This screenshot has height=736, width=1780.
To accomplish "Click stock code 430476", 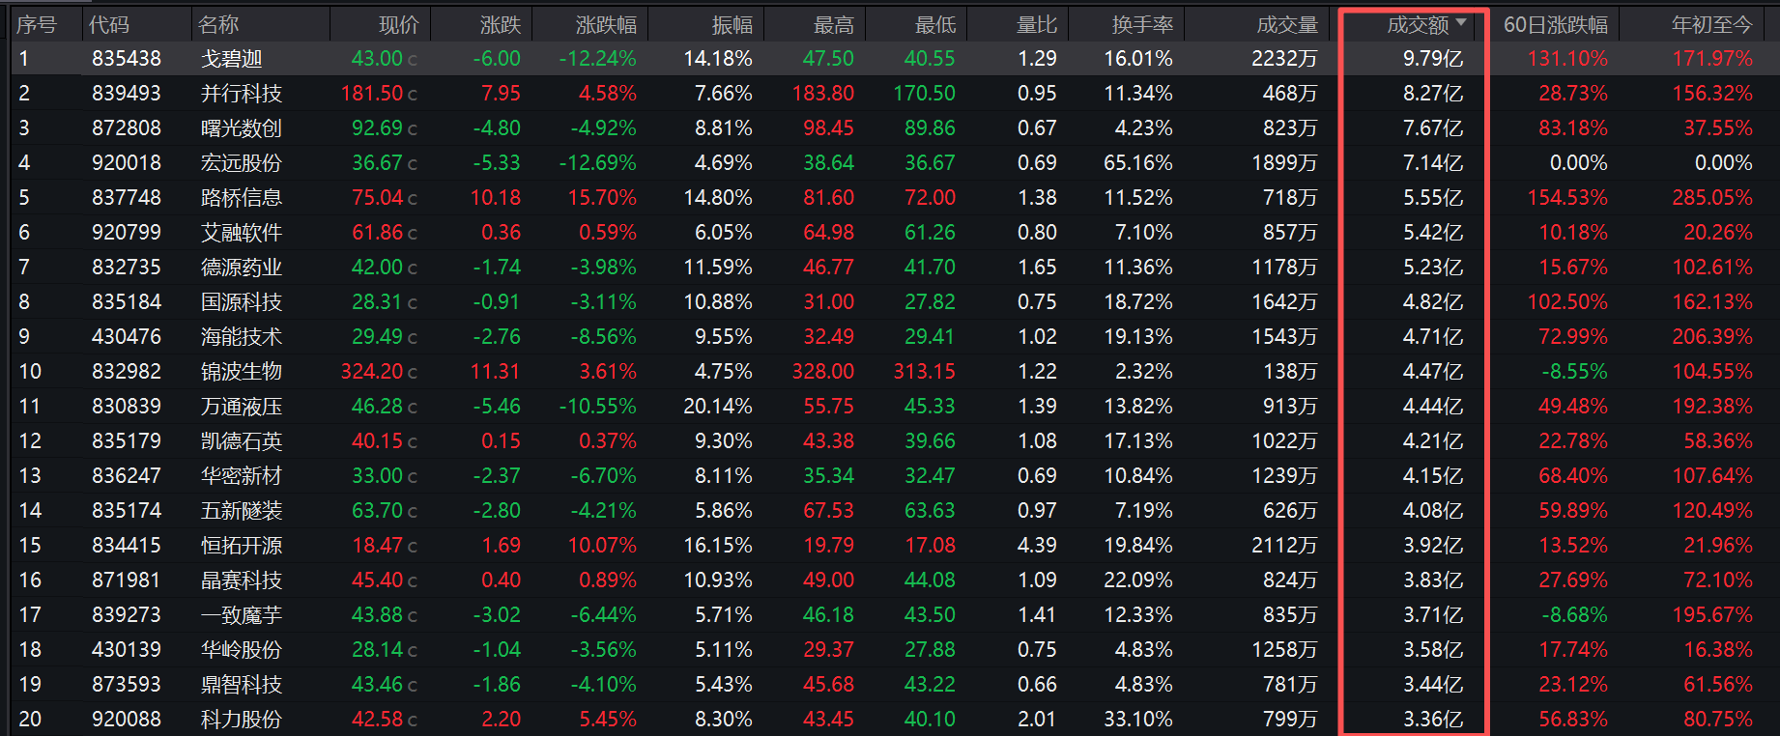I will coord(127,337).
